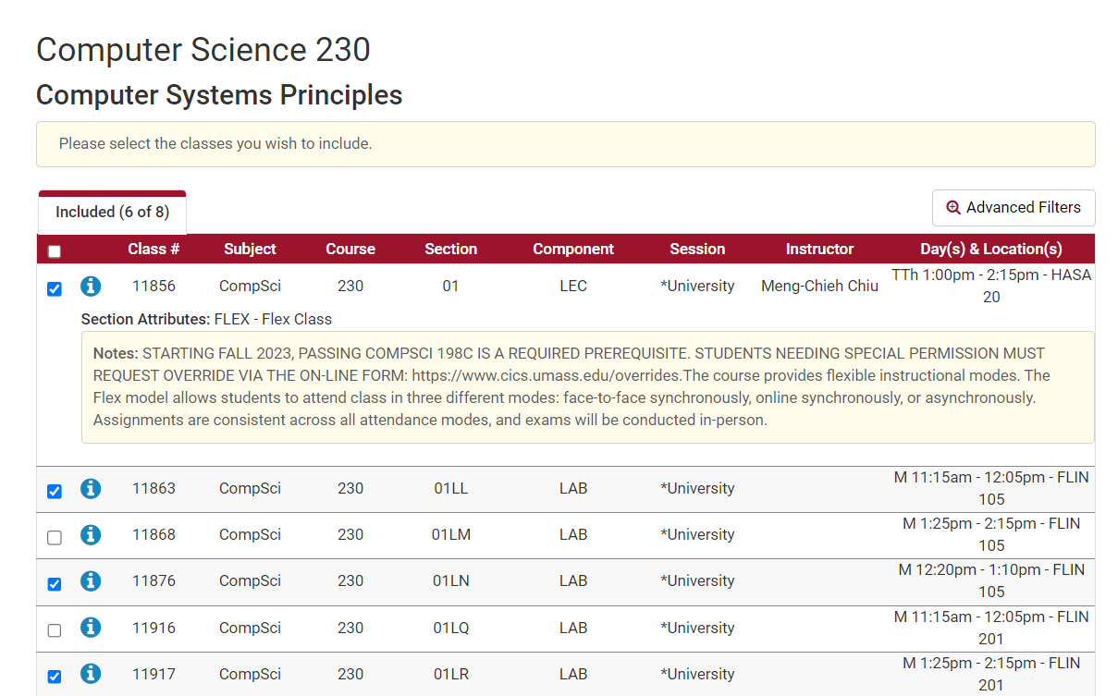Viewport: 1118px width, 696px height.
Task: Open info icon for class 11876
Action: [91, 581]
